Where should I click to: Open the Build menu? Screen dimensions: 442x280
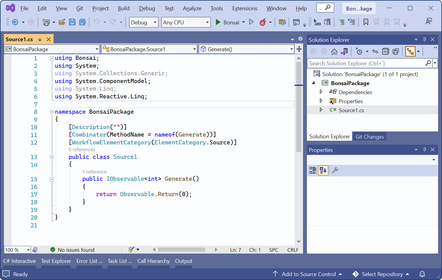click(x=124, y=8)
